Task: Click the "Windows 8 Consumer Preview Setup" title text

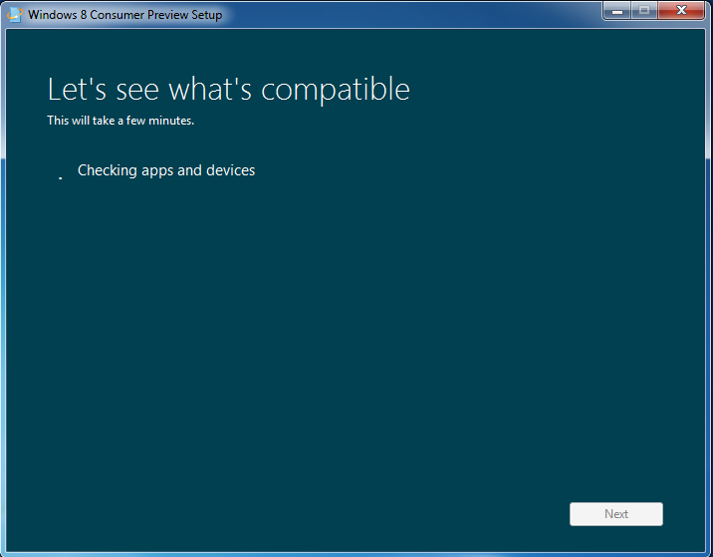Action: [x=124, y=15]
